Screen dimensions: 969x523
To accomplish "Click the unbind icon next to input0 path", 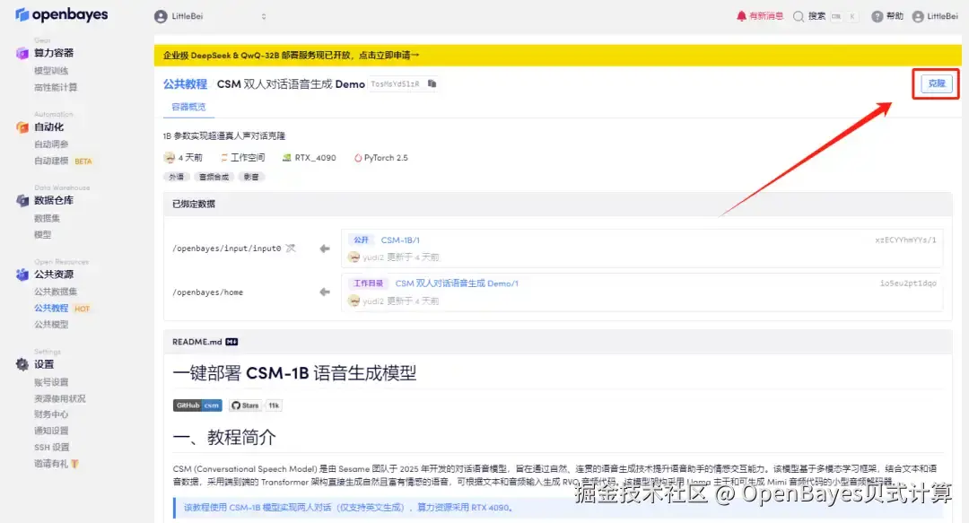I will pos(291,248).
